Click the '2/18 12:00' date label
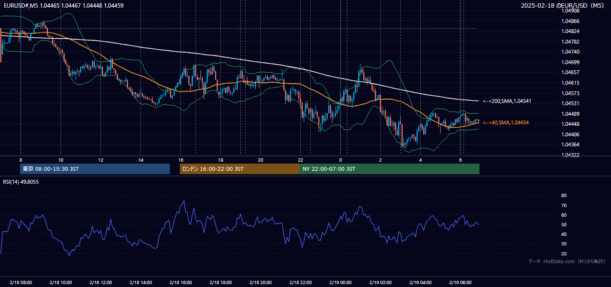Screen dimensions: 611x287 pyautogui.click(x=100, y=283)
